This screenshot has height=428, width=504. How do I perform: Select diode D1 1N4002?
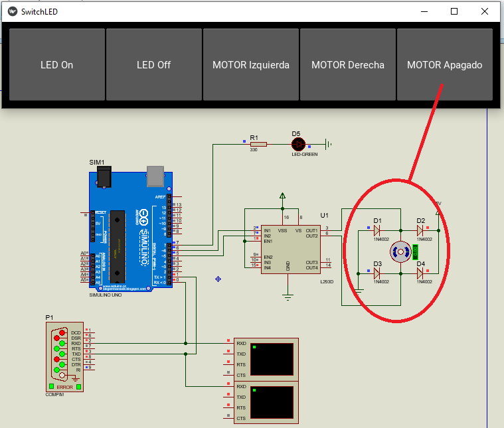(377, 230)
